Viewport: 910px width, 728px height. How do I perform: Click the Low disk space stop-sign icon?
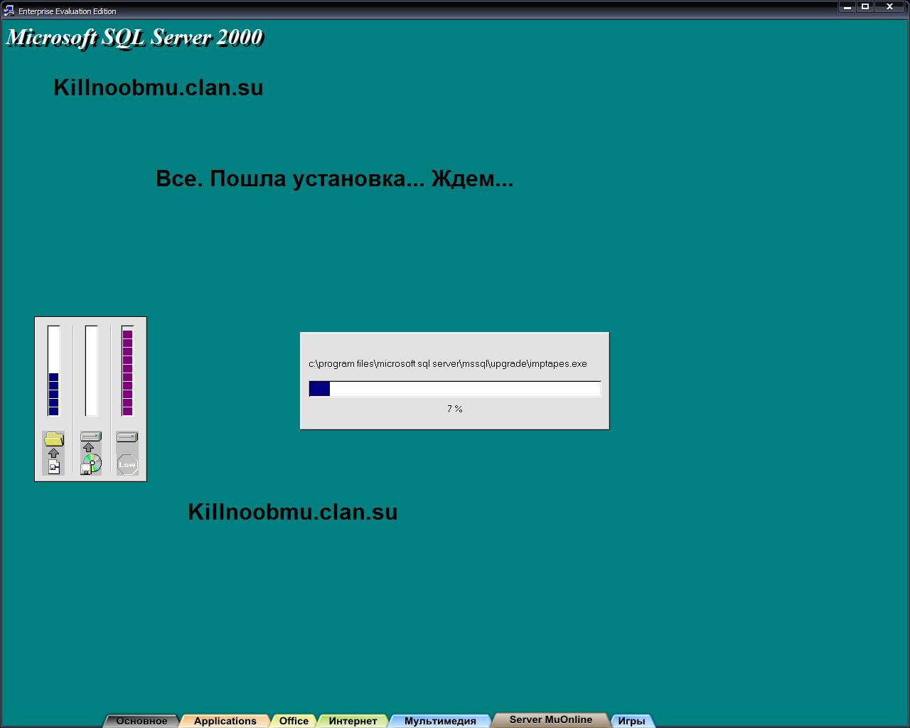pyautogui.click(x=127, y=464)
